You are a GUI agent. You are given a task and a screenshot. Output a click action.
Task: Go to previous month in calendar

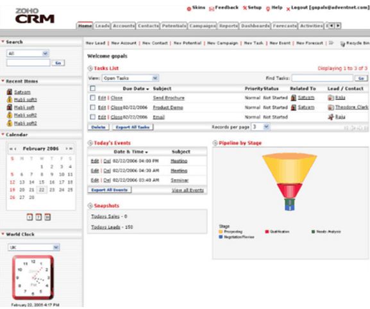(15, 149)
